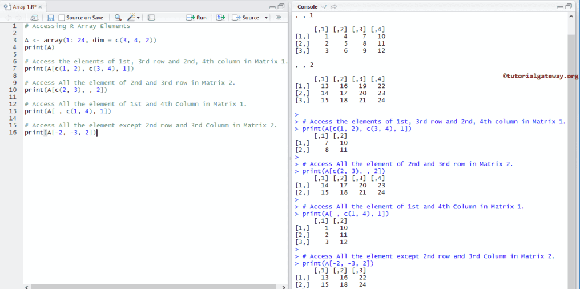The width and height of the screenshot is (580, 289).
Task: Show the script in a new window
Action: pyautogui.click(x=34, y=17)
